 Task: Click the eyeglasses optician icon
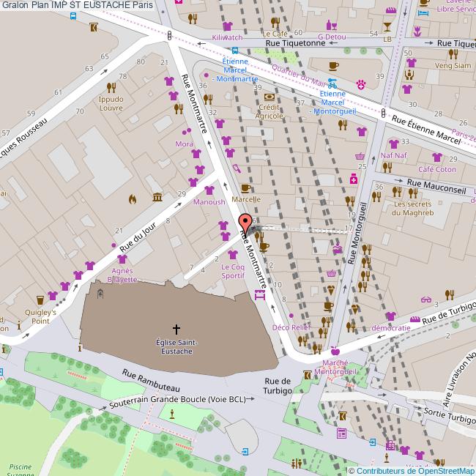pyautogui.click(x=426, y=299)
